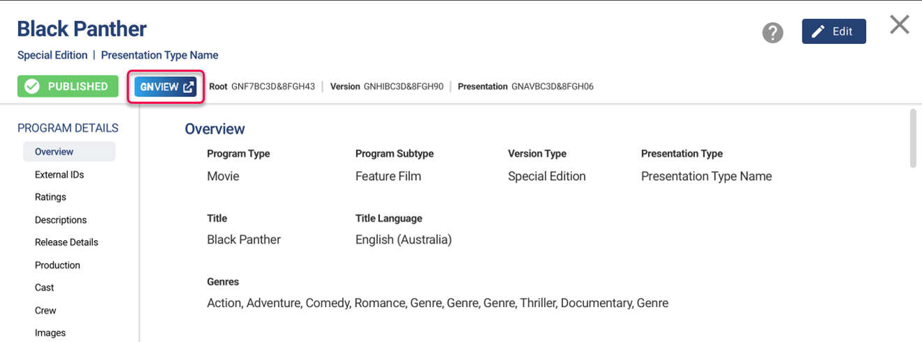Select Overview in the sidebar
Image resolution: width=922 pixels, height=342 pixels.
54,151
